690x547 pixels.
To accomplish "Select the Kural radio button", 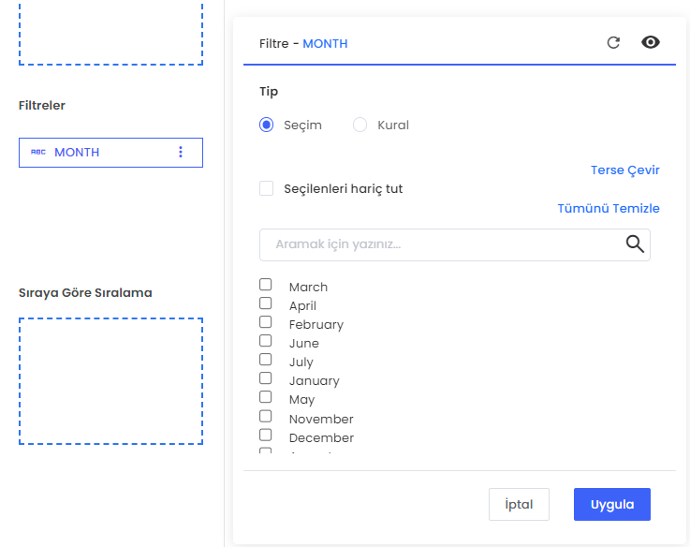I will tap(360, 125).
